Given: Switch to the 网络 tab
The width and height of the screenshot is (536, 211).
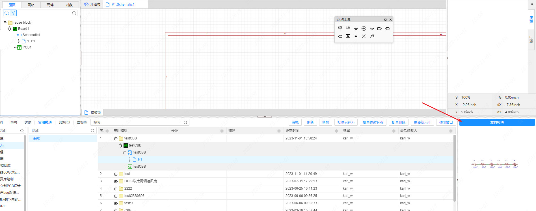Looking at the screenshot, I should click(31, 5).
